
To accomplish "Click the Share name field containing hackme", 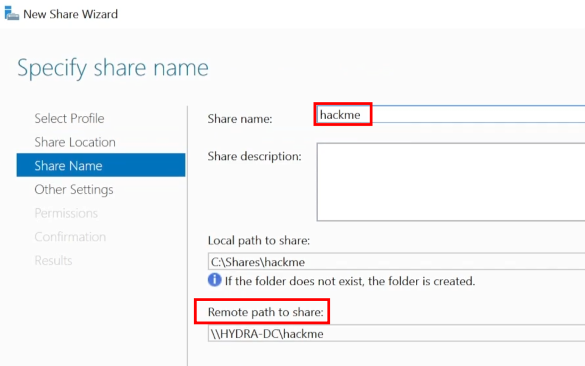I will click(449, 115).
